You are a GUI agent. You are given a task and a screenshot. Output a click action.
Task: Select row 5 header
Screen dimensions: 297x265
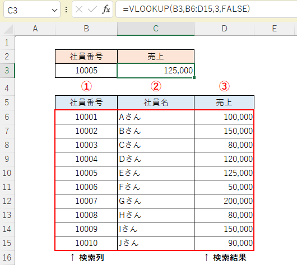click(7, 103)
